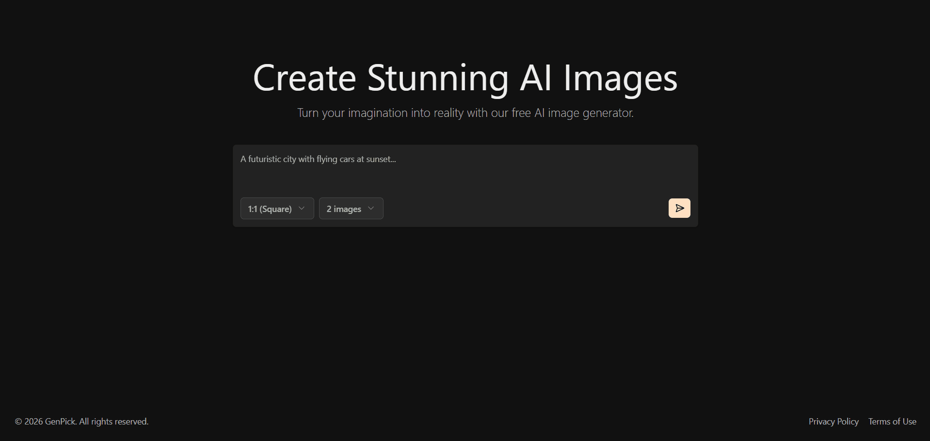The height and width of the screenshot is (441, 930).
Task: Start generation with the highlighted send button
Action: pyautogui.click(x=679, y=208)
